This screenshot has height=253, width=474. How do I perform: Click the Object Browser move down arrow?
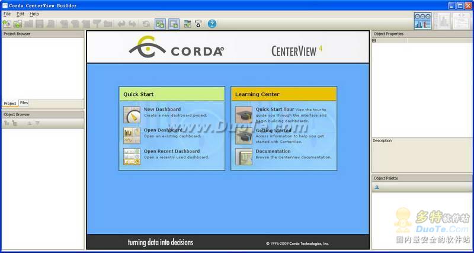[37, 123]
